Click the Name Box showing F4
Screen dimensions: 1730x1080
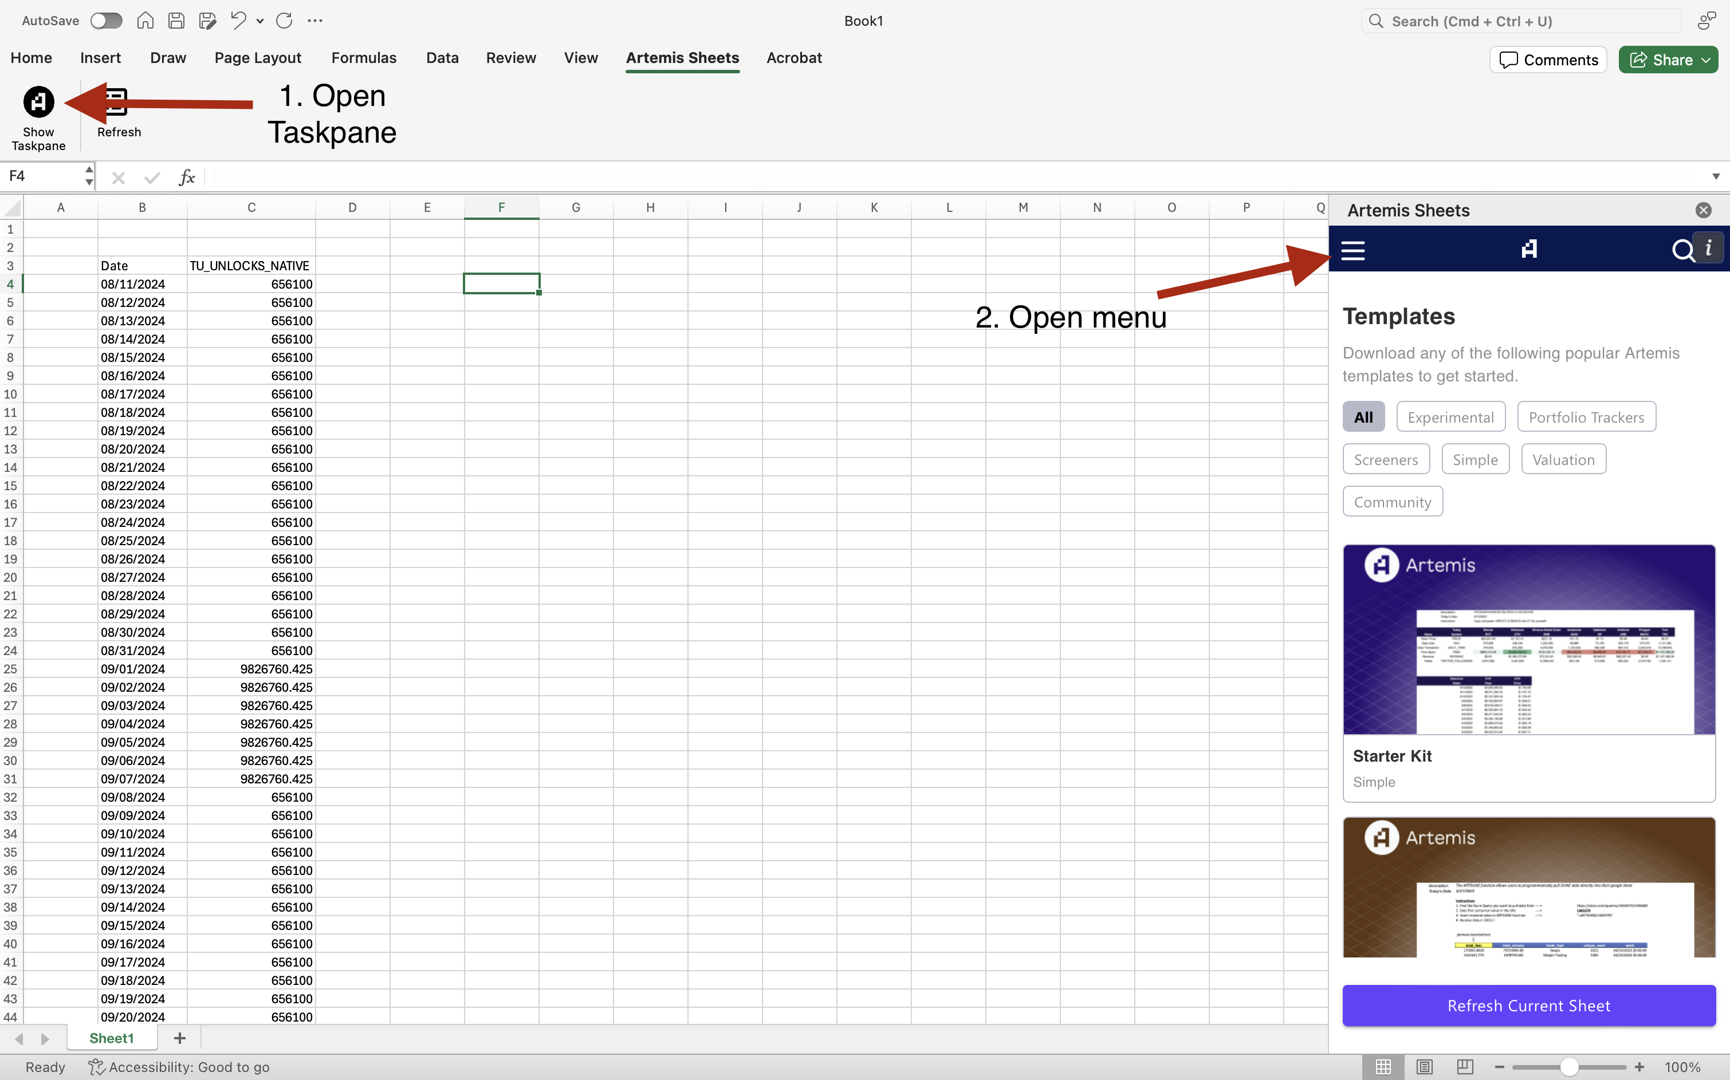(41, 176)
